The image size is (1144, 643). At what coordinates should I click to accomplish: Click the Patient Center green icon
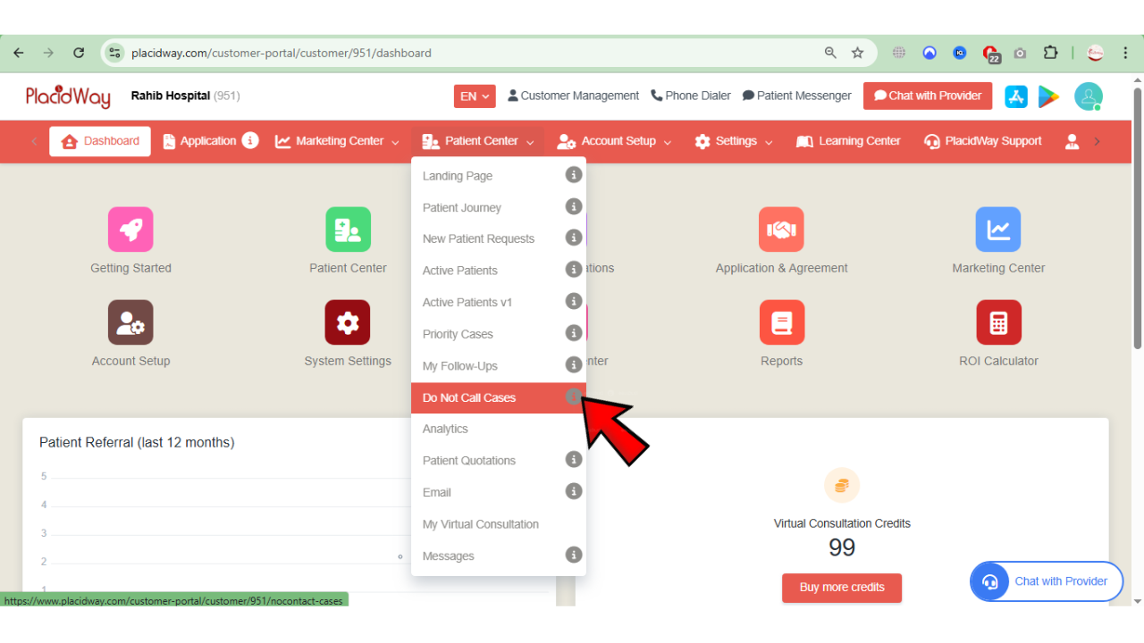click(x=348, y=229)
